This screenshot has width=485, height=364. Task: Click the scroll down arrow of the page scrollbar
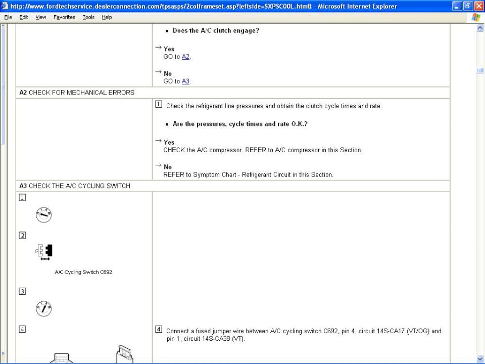480,358
